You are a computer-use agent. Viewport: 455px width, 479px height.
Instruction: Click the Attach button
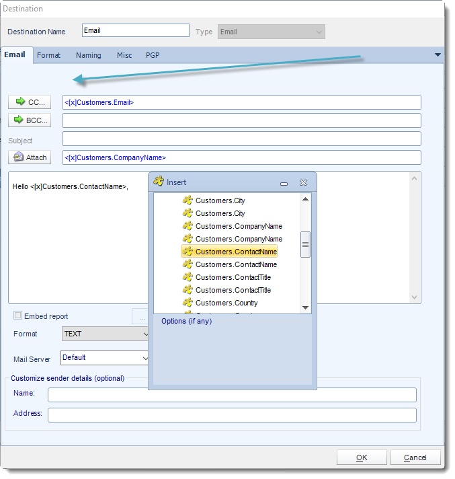(x=30, y=157)
